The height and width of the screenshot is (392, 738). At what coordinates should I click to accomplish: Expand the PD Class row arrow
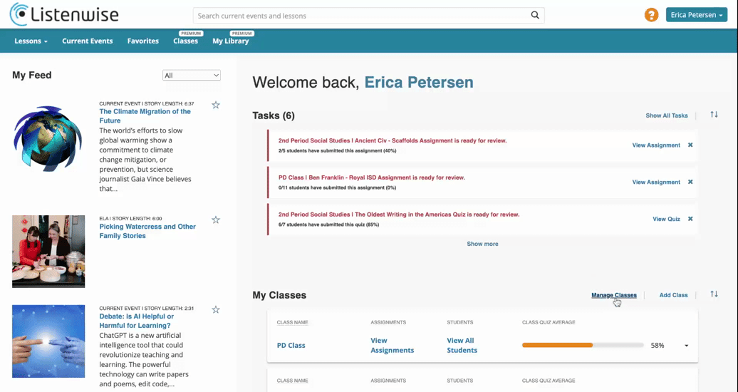(x=686, y=346)
